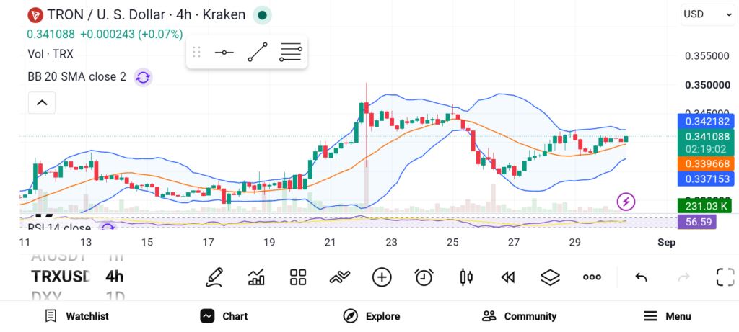Open the object tree layers icon
739x332 pixels.
click(550, 277)
